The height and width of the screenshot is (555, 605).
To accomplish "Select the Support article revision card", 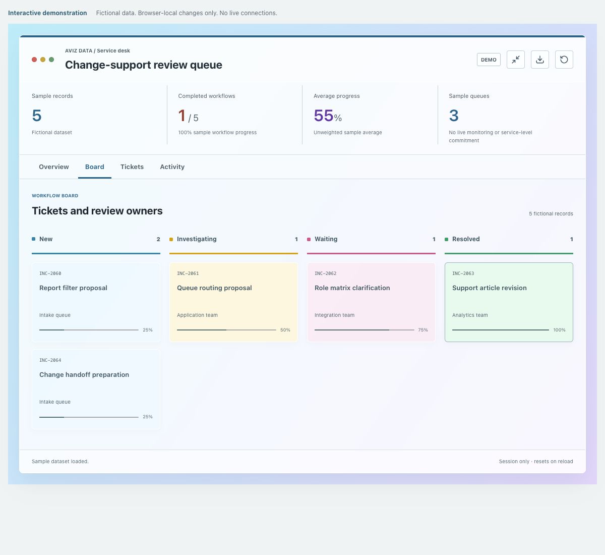I will point(509,302).
